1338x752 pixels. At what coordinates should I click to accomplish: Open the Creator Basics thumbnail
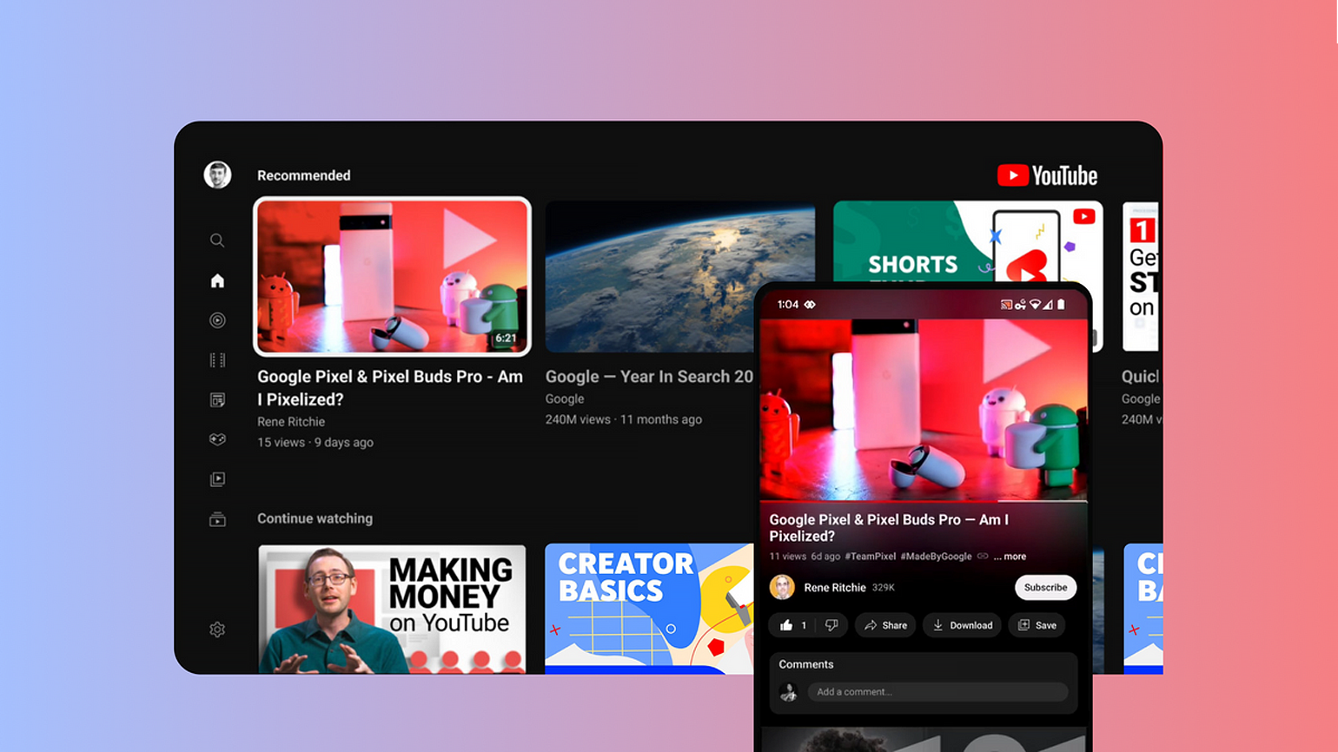coord(649,609)
